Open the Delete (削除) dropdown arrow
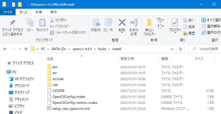The width and height of the screenshot is (221, 114). pyautogui.click(x=122, y=33)
